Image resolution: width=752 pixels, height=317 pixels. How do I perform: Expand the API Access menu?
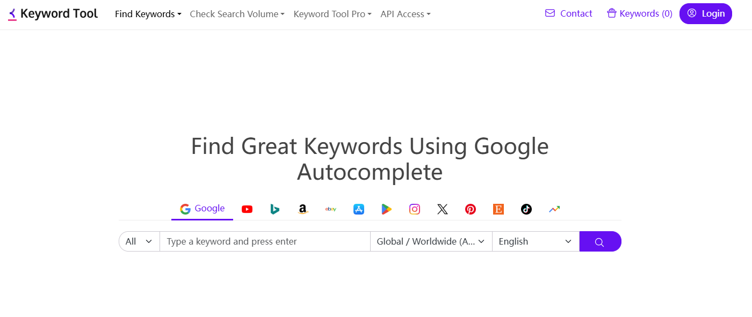pyautogui.click(x=406, y=14)
